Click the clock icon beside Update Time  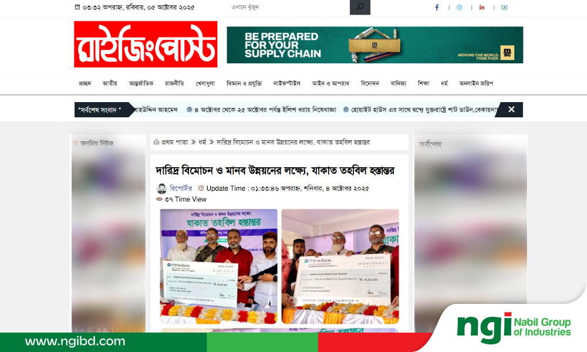point(201,188)
